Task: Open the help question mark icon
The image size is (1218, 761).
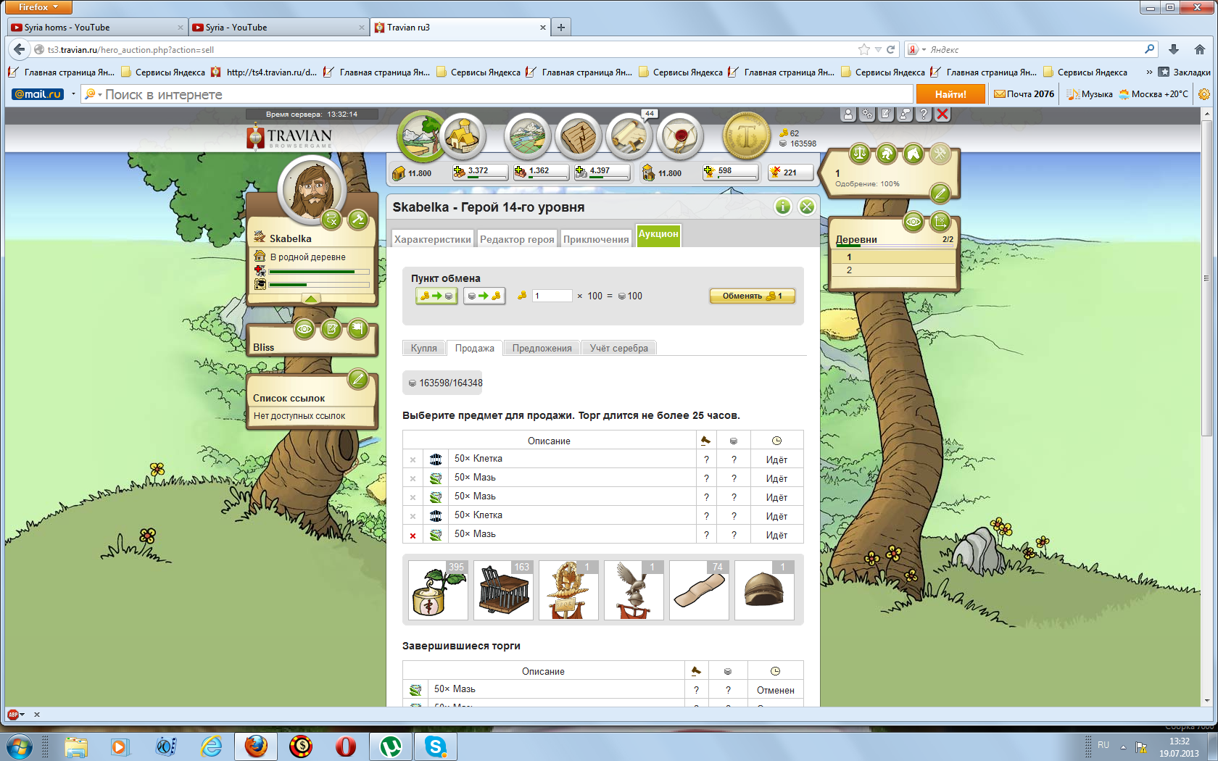Action: [924, 114]
